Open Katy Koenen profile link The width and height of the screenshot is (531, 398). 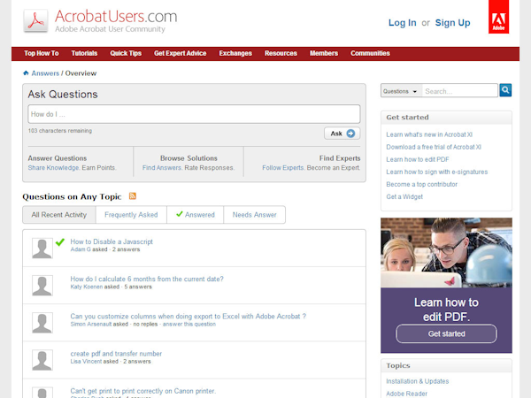(87, 287)
